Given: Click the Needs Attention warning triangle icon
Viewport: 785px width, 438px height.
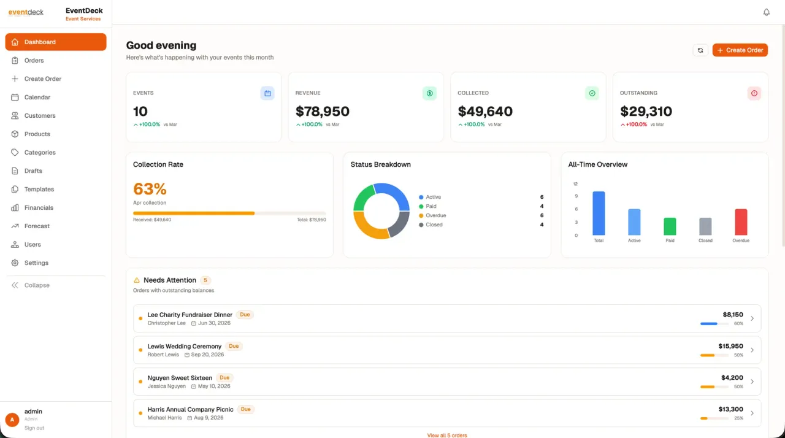Looking at the screenshot, I should (137, 280).
